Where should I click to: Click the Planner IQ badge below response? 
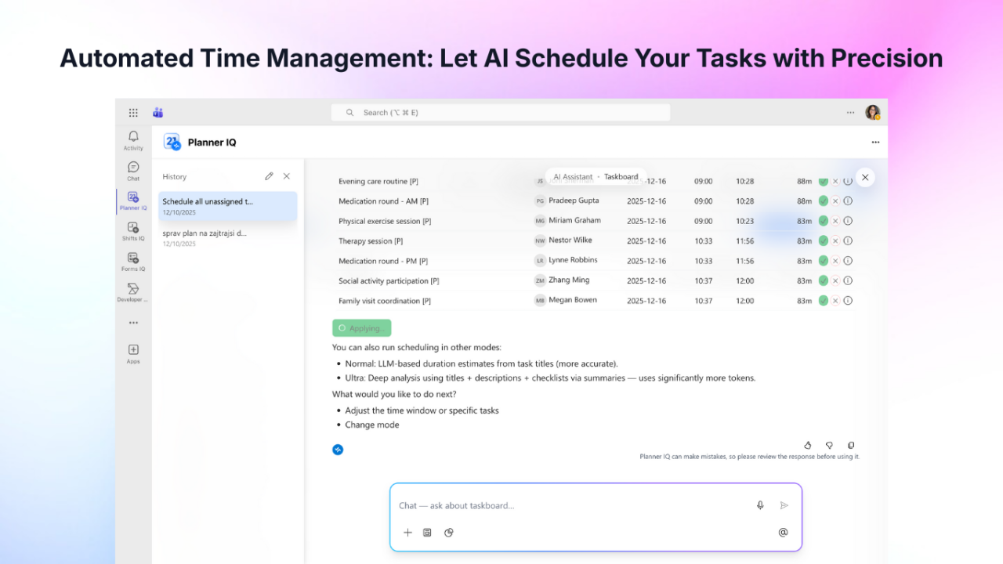pos(338,450)
